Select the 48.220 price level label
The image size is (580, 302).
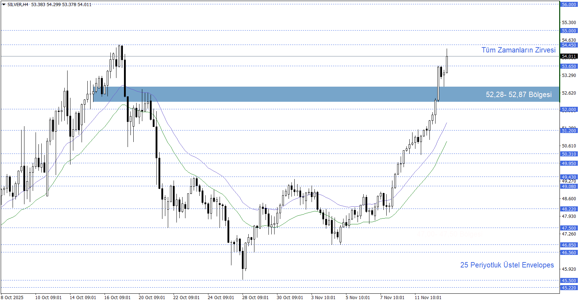[569, 209]
